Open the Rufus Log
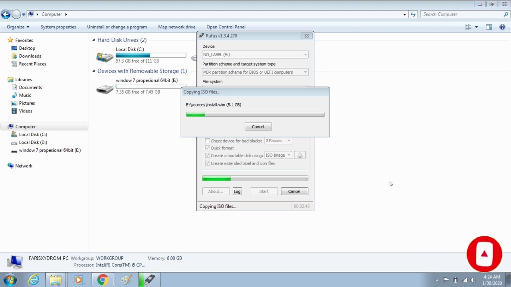511x287 pixels. (x=237, y=191)
